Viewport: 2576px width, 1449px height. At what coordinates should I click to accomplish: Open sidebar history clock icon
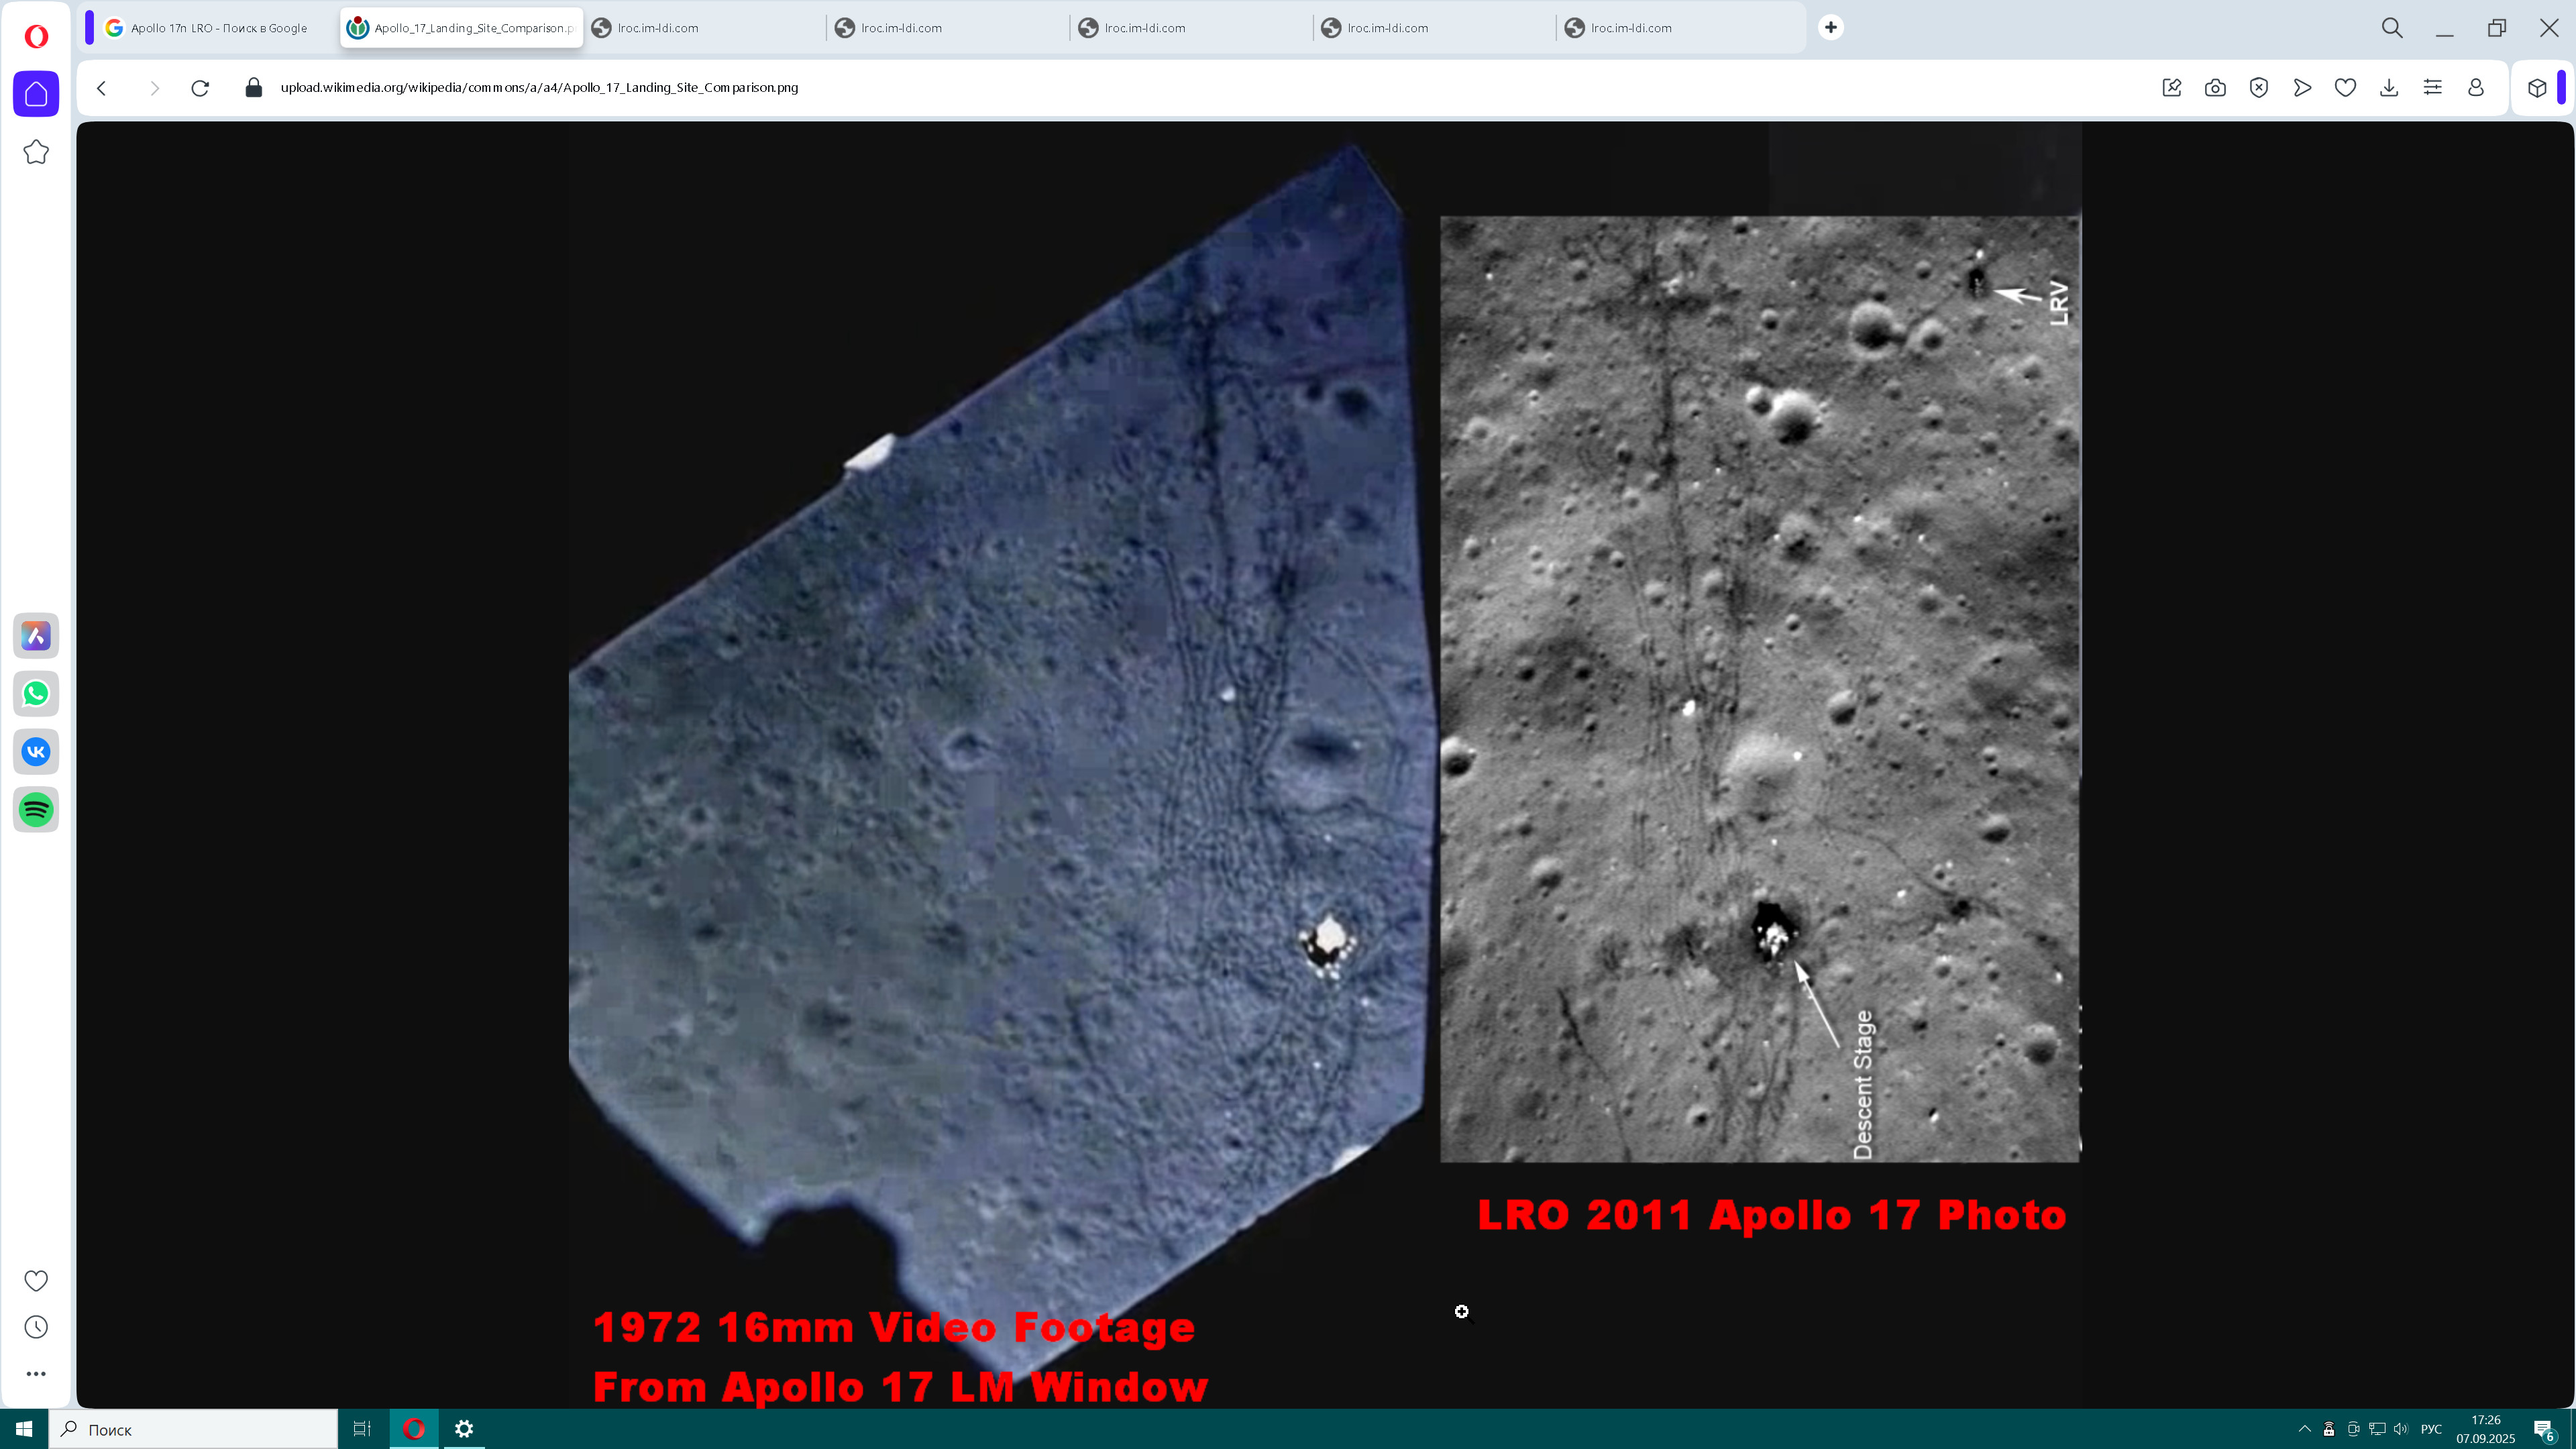click(36, 1327)
